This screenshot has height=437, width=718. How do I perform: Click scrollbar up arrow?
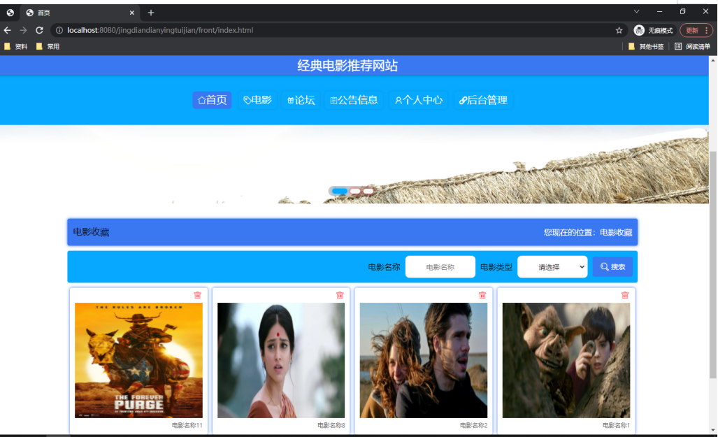713,60
